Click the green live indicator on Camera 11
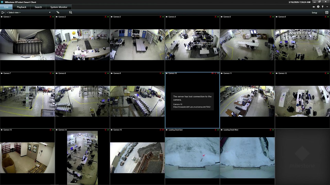The height and width of the screenshot is (185, 330). [x=273, y=73]
